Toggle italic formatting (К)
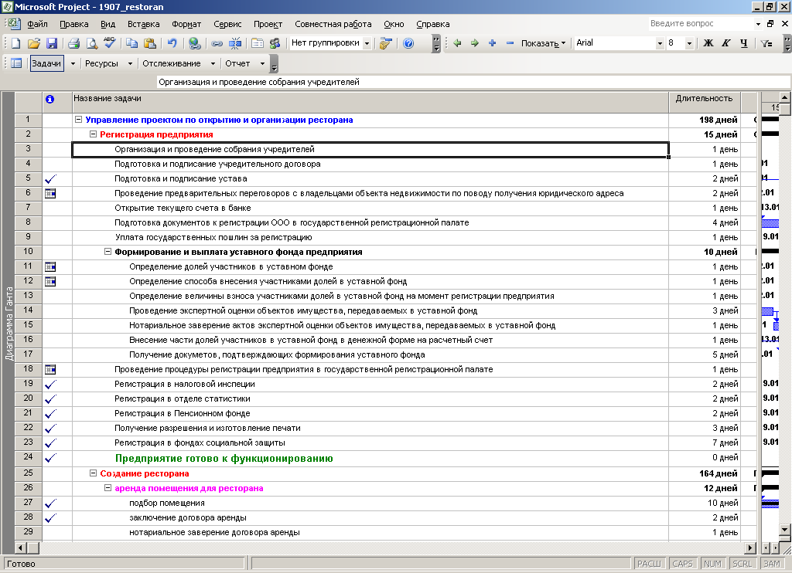This screenshot has height=573, width=792. (x=725, y=43)
